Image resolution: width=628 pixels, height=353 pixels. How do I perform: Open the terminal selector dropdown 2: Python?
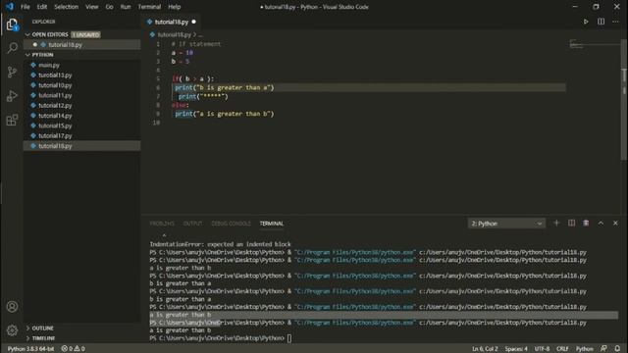point(506,224)
